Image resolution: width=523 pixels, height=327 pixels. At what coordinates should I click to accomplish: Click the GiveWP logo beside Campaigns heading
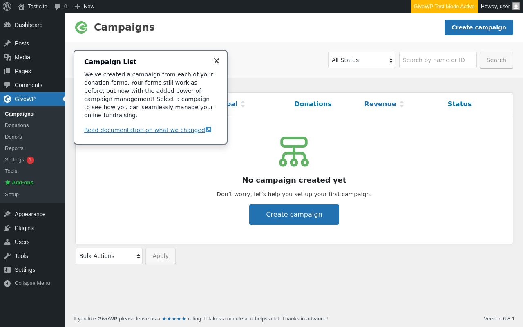[81, 27]
